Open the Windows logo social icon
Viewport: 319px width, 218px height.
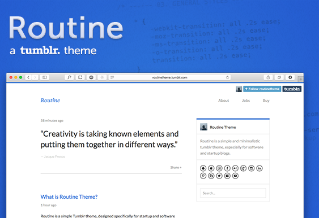point(227,176)
